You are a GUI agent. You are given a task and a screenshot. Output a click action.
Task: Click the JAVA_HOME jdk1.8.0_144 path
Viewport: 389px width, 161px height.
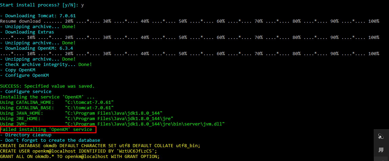point(114,113)
